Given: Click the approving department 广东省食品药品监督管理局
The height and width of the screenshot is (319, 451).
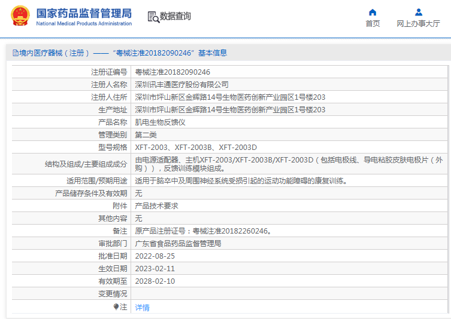Looking at the screenshot, I should 178,244.
